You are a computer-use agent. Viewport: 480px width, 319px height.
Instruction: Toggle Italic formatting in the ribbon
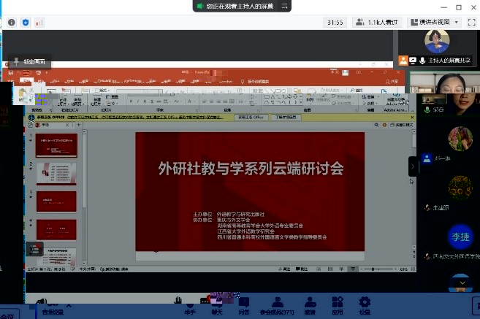(x=138, y=101)
